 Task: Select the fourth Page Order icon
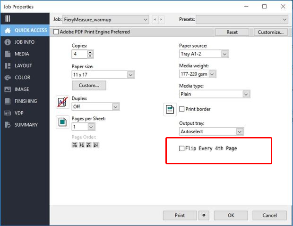pos(96,145)
